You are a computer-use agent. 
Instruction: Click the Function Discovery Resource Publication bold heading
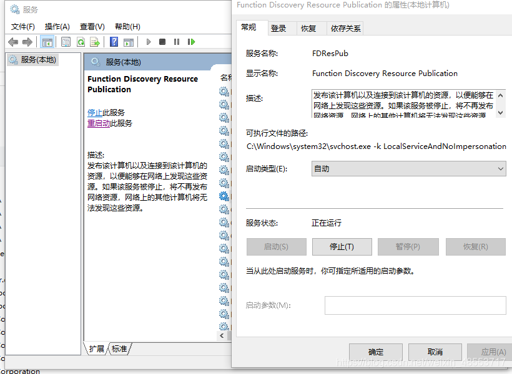click(x=143, y=84)
